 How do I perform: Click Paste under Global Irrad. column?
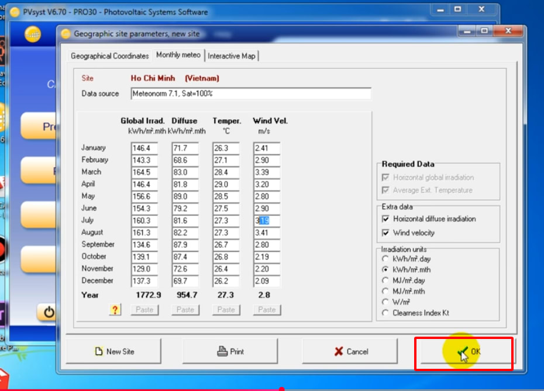point(144,310)
